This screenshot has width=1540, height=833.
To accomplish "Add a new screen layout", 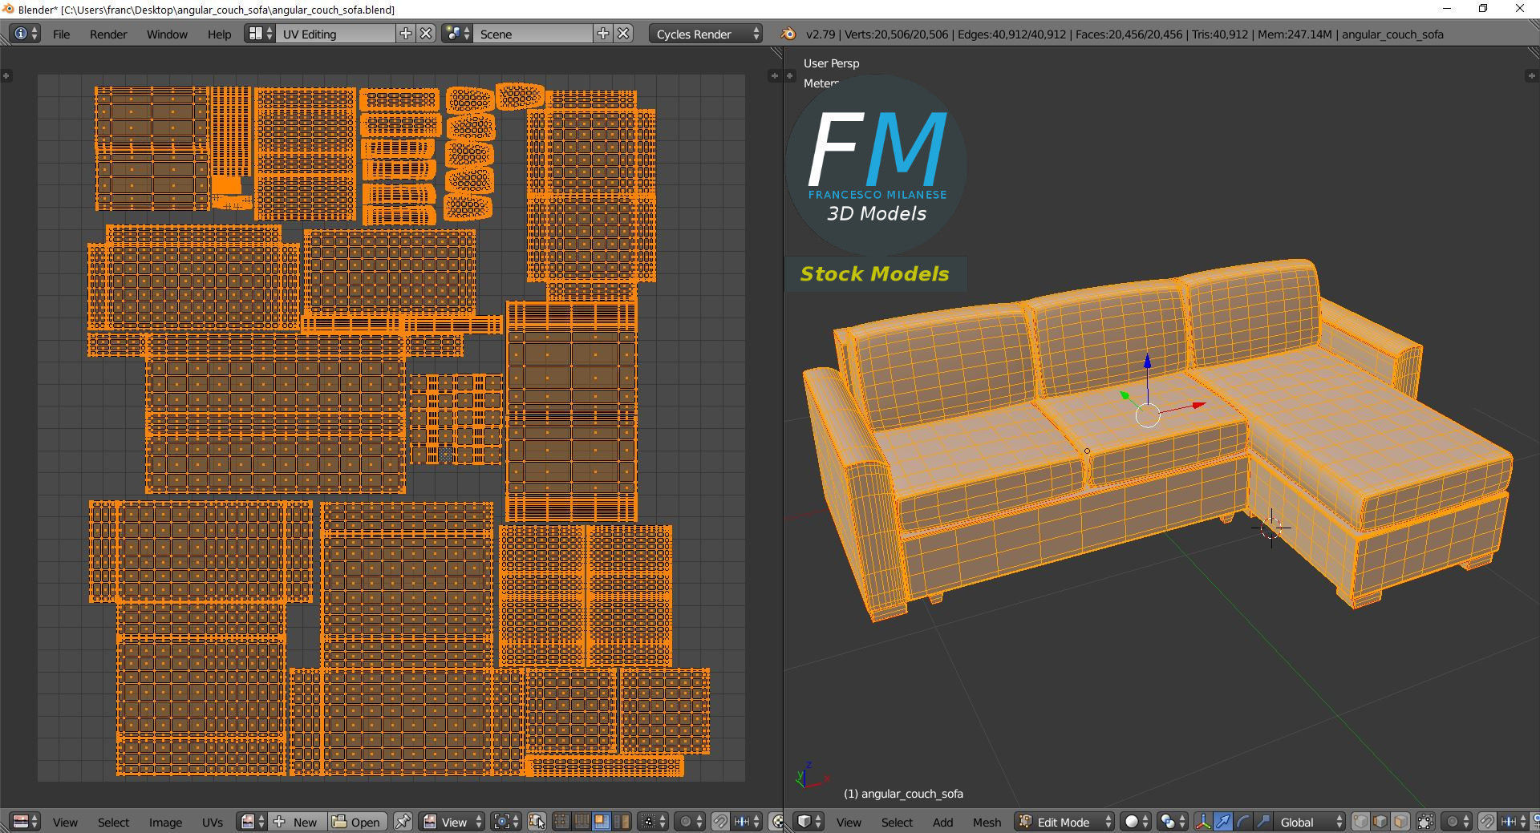I will pos(406,34).
